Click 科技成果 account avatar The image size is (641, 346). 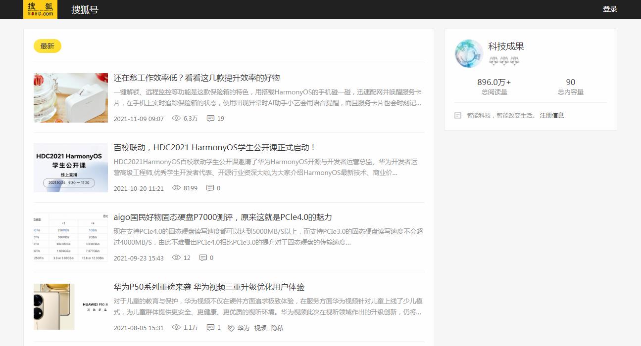(x=469, y=54)
